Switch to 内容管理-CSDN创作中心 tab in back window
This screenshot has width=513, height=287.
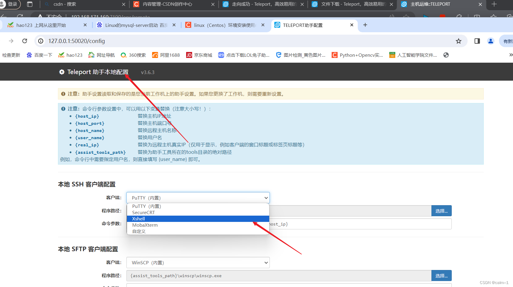pos(174,4)
